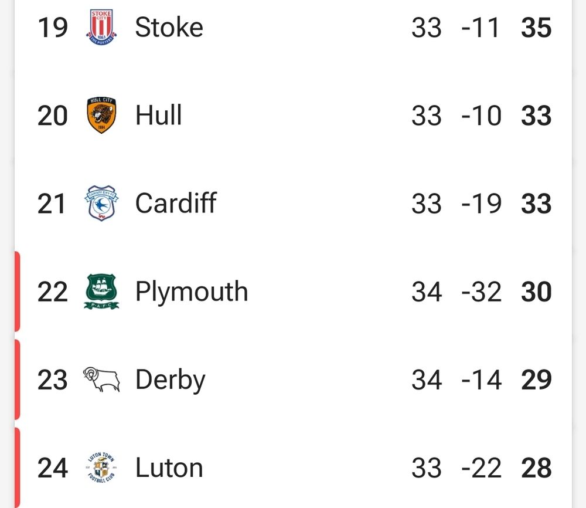This screenshot has width=586, height=508.
Task: Click Hull's -10 goal difference
Action: click(x=481, y=115)
